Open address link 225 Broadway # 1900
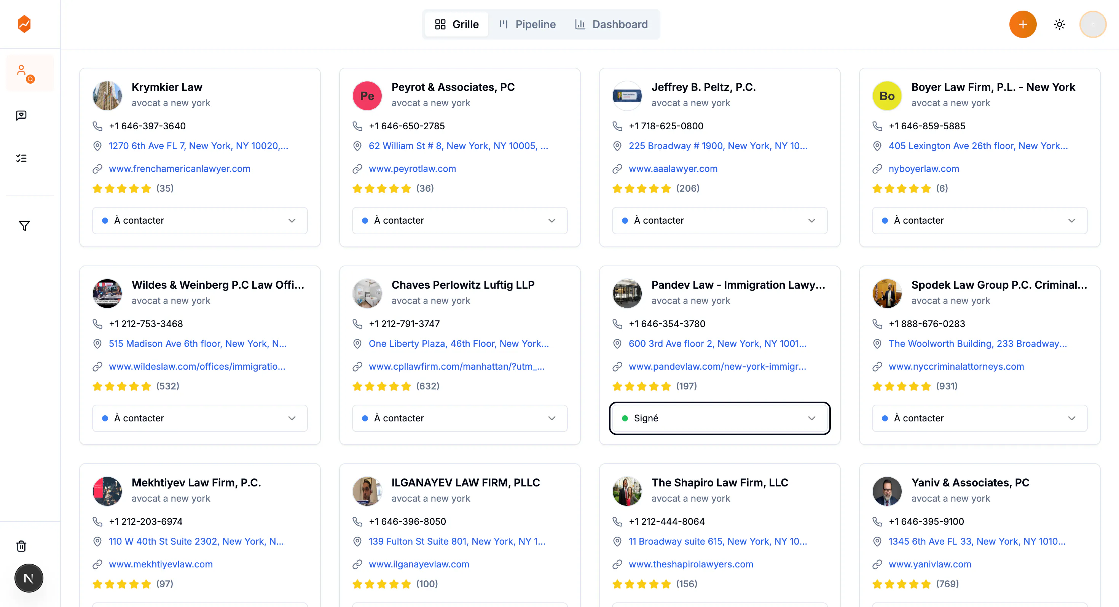The width and height of the screenshot is (1119, 607). pyautogui.click(x=717, y=146)
